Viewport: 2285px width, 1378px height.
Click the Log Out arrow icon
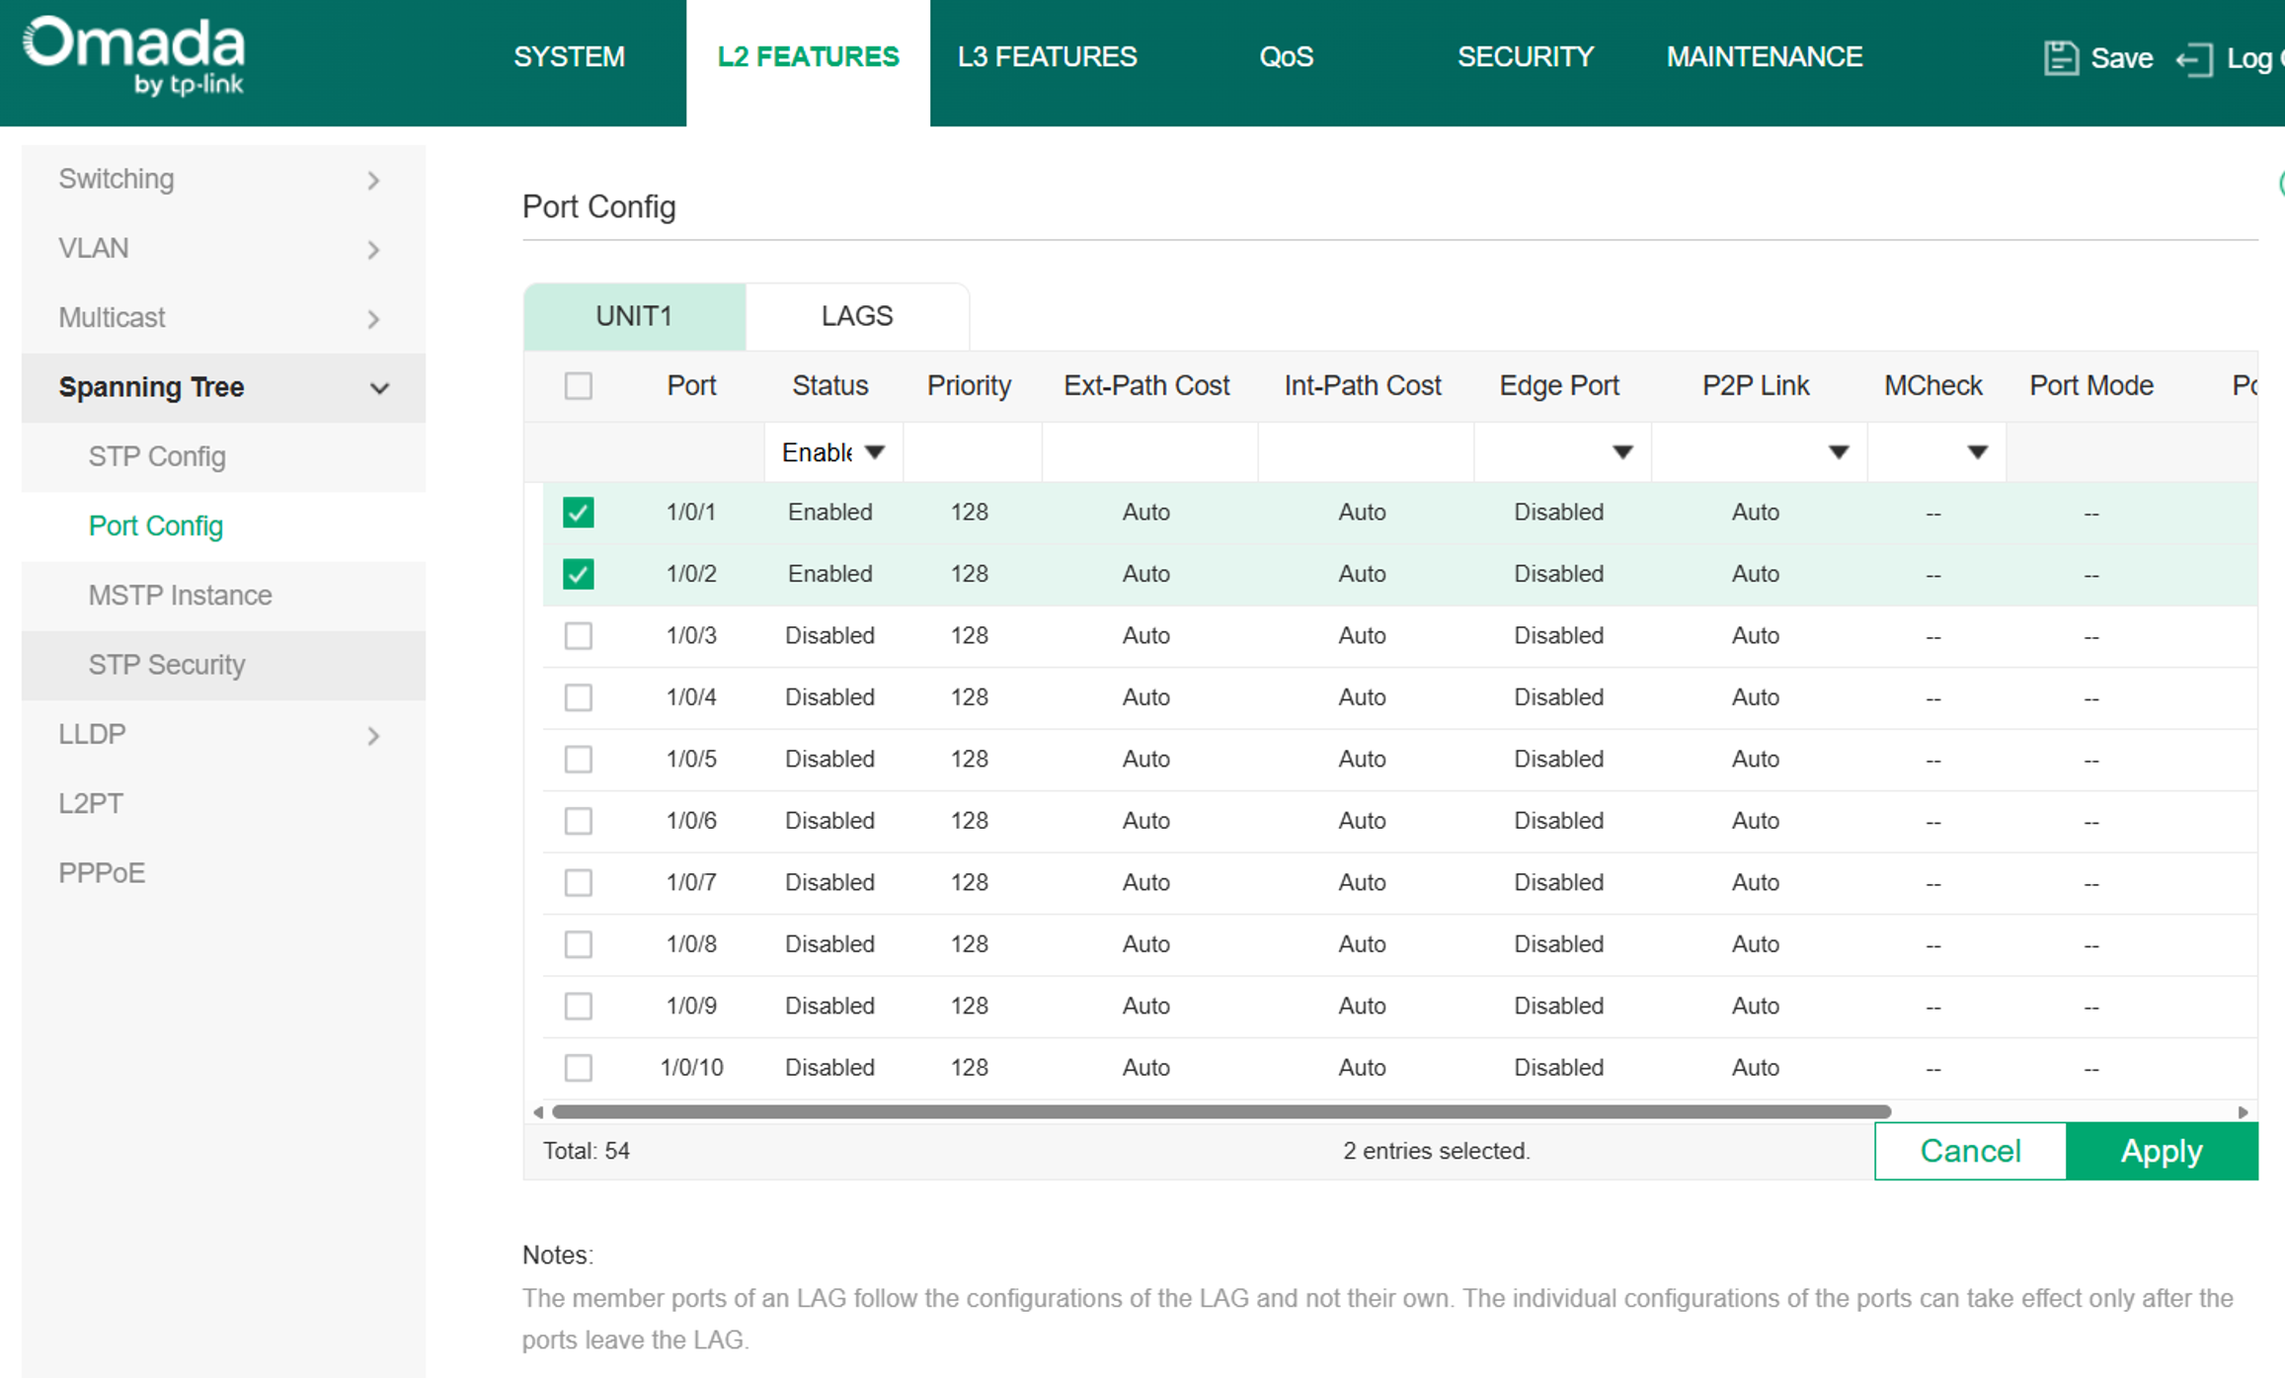click(x=2194, y=59)
